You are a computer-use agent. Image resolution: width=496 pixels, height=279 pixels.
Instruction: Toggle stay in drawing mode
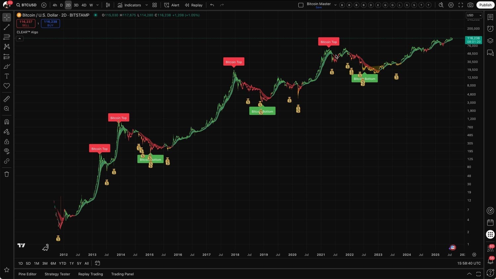click(7, 132)
